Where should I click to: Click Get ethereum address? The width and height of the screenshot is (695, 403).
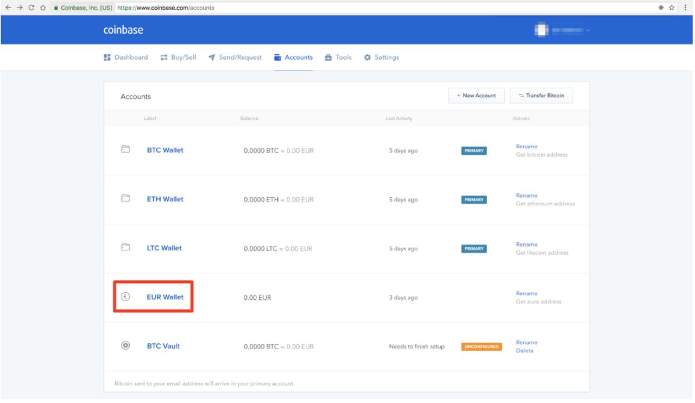[x=545, y=204]
